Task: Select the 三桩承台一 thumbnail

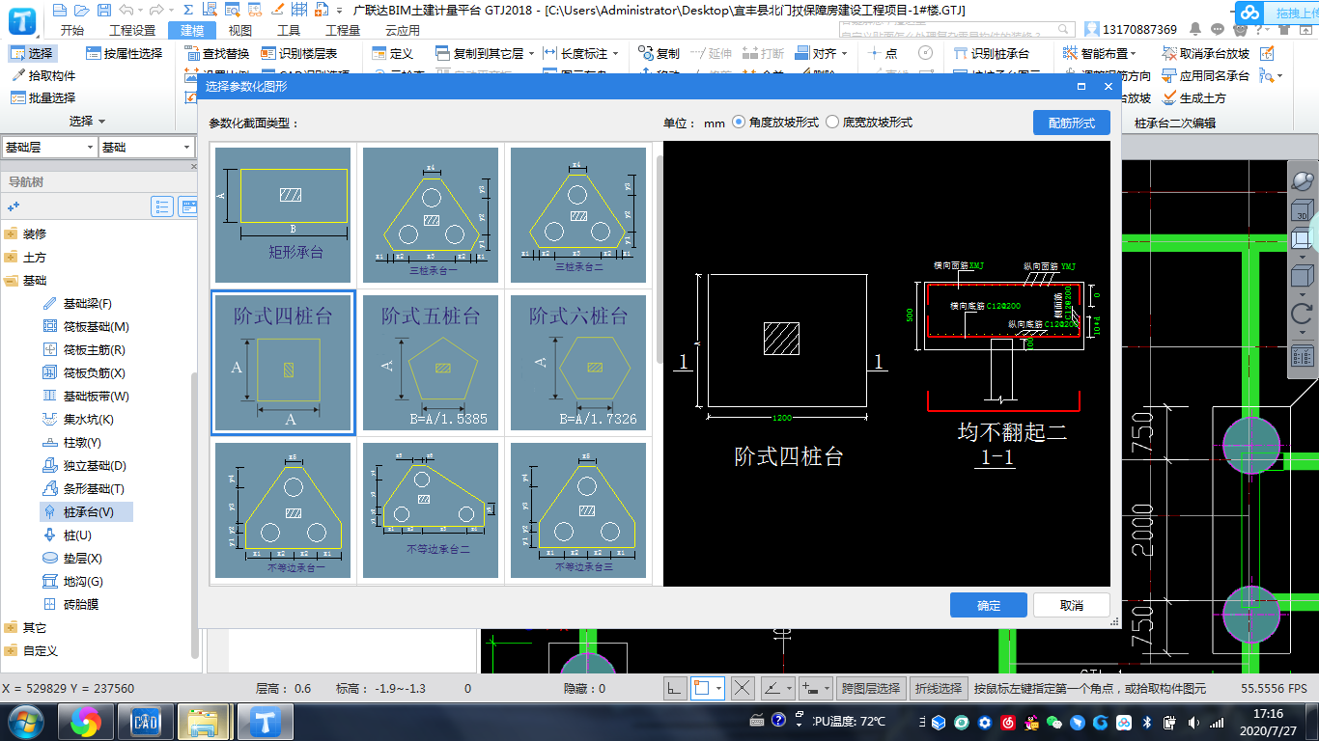Action: pyautogui.click(x=431, y=214)
